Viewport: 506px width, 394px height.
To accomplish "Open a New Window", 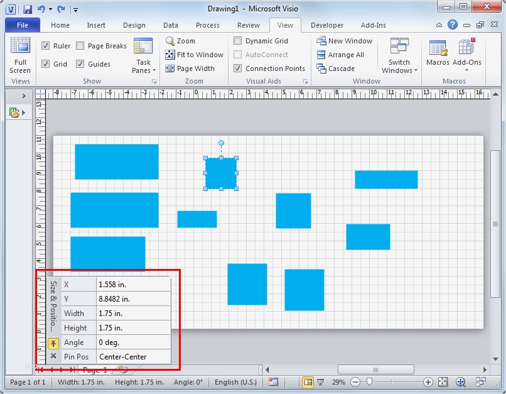I will click(344, 41).
